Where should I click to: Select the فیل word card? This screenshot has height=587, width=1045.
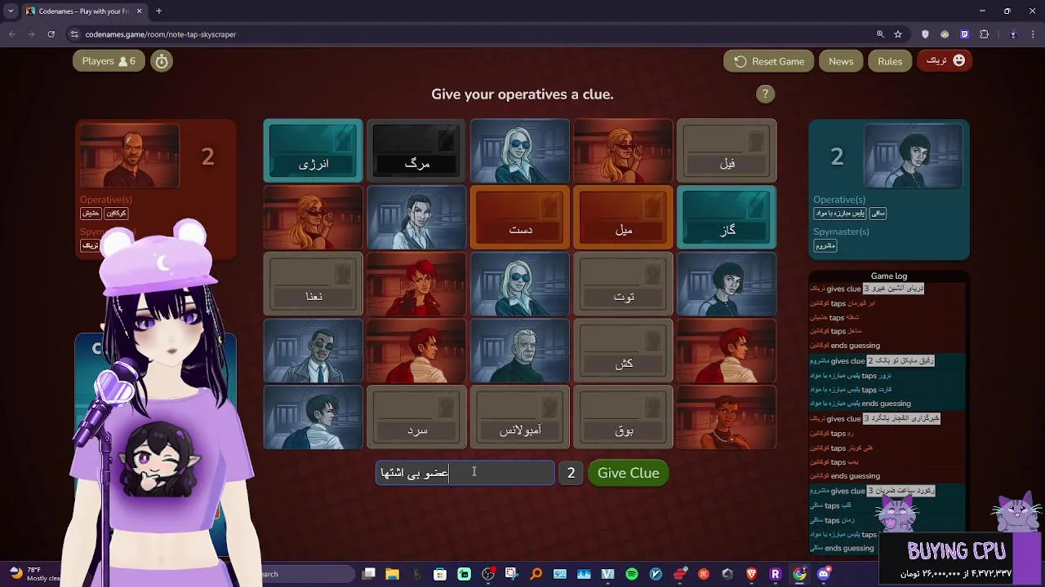coord(727,151)
